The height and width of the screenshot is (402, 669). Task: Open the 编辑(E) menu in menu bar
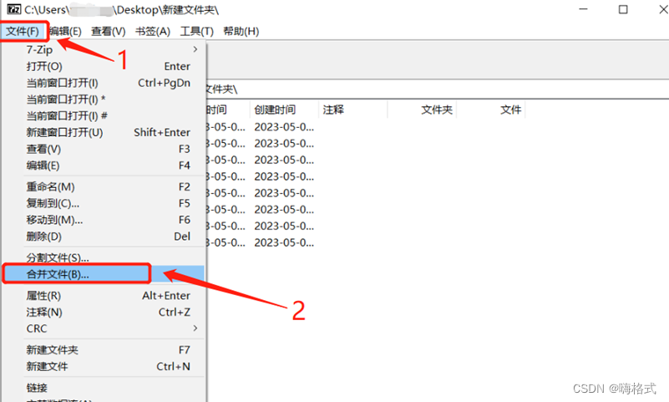pyautogui.click(x=65, y=31)
